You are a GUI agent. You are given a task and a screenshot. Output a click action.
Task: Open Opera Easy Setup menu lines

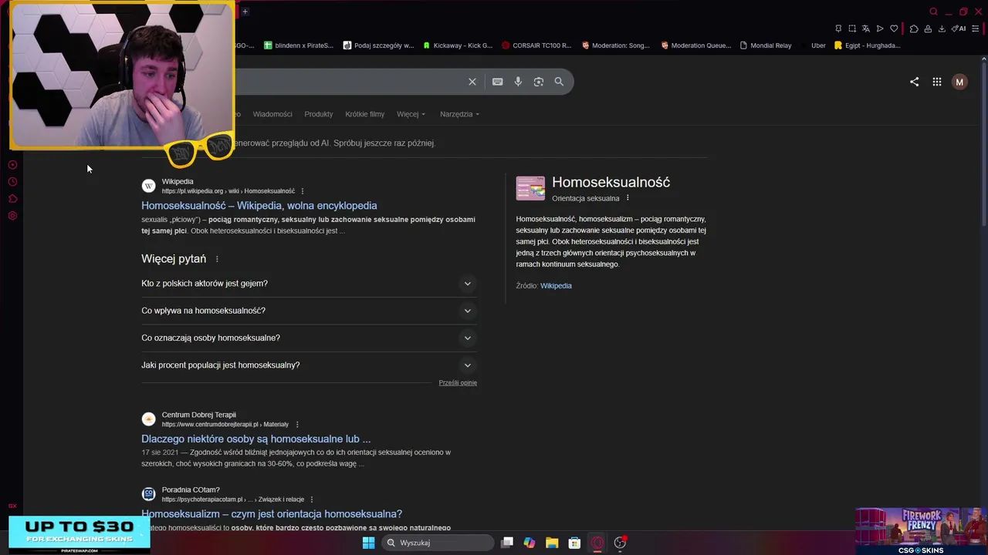[976, 29]
